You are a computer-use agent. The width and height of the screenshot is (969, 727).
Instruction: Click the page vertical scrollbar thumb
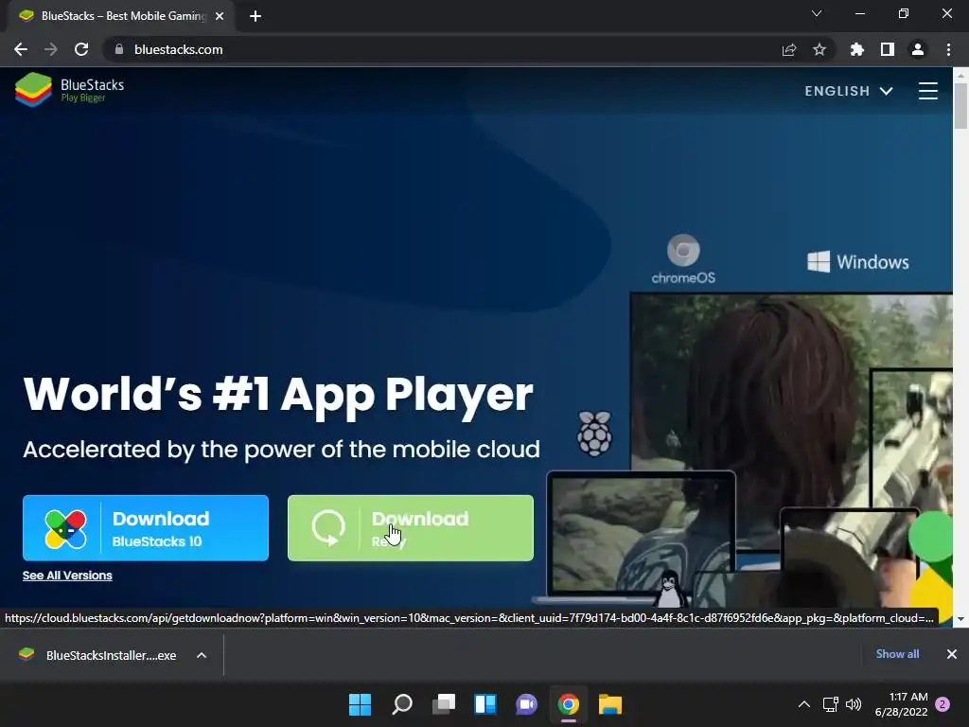pyautogui.click(x=960, y=105)
